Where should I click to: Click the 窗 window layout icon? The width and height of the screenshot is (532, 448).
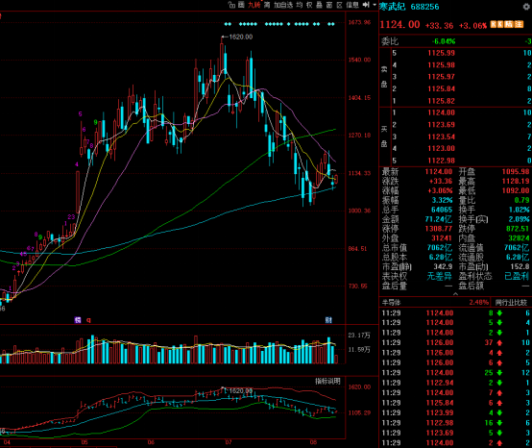coord(329,5)
